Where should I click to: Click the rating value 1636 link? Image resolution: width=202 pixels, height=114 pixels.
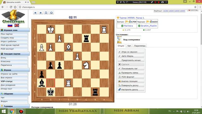165,11
